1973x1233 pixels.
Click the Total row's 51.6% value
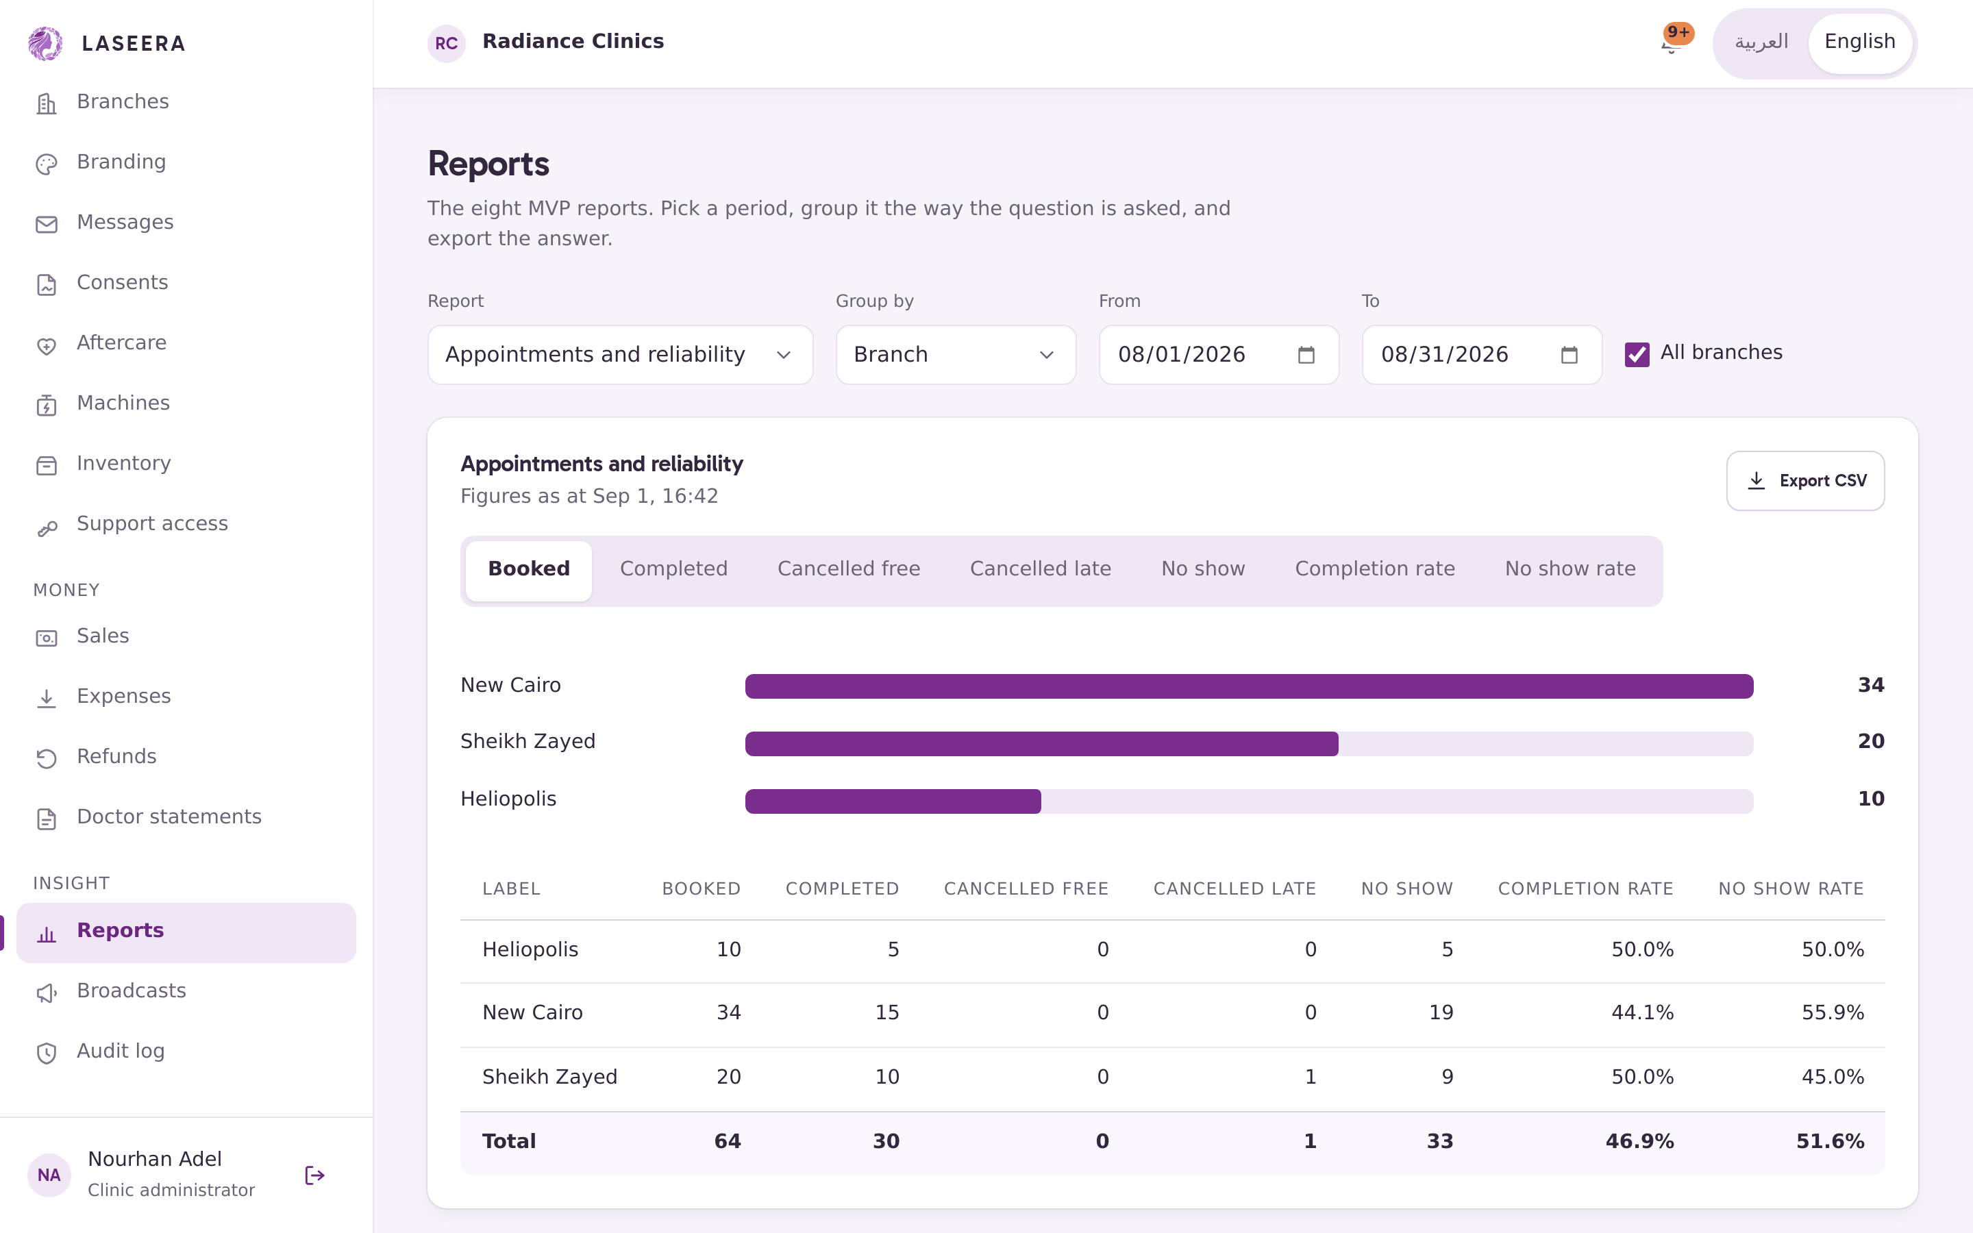1831,1142
